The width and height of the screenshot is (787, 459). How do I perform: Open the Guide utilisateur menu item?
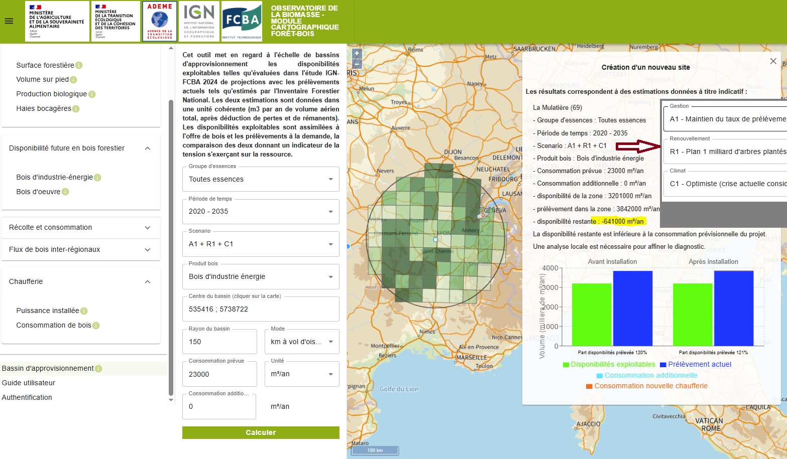pos(29,383)
